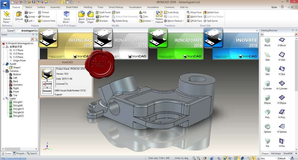This screenshot has height=160, width=298.
Task: Select the Blend Edges tool
Action: point(81,16)
